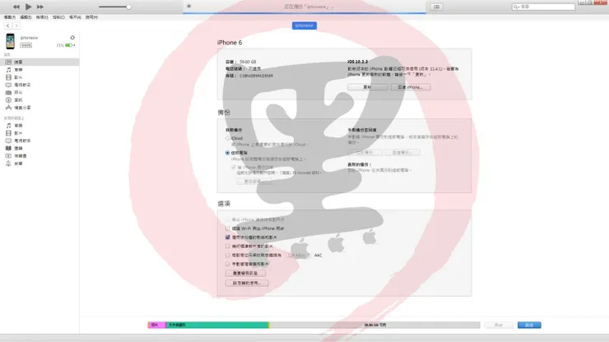Click the Restore iPhone... button
Image resolution: width=609 pixels, height=342 pixels.
point(411,87)
